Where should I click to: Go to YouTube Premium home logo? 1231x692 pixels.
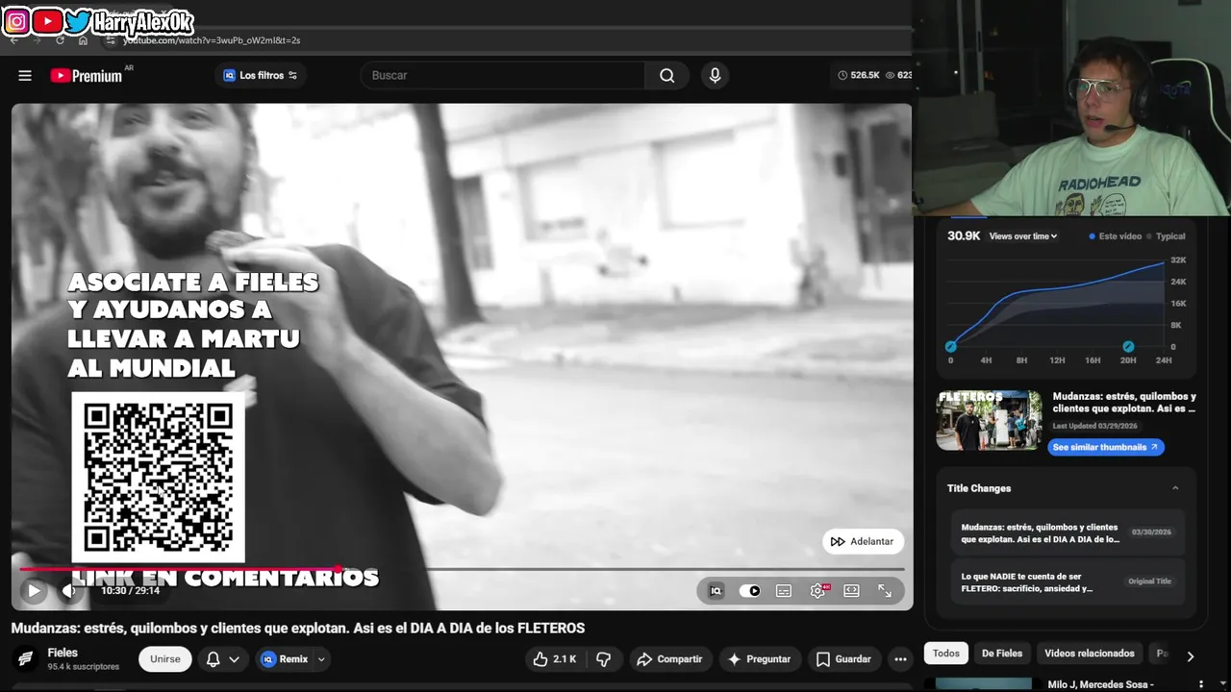(87, 75)
